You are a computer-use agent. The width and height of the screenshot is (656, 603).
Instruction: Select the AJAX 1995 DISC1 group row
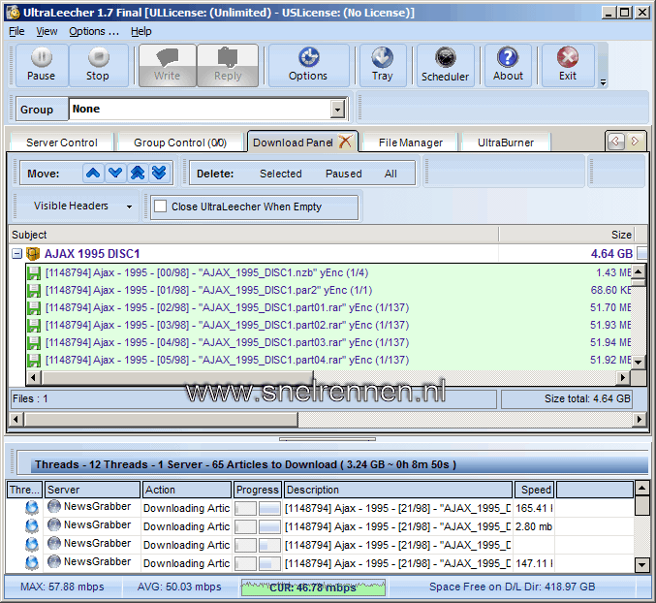(328, 254)
